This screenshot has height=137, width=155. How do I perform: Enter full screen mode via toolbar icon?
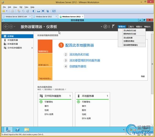(x=43, y=11)
